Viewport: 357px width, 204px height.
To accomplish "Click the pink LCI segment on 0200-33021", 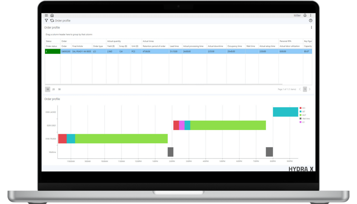I will 182,125.
